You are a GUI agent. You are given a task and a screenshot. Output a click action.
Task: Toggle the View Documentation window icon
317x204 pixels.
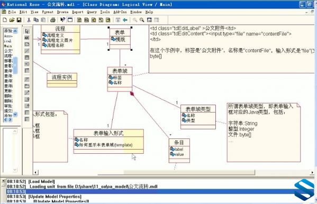70,20
